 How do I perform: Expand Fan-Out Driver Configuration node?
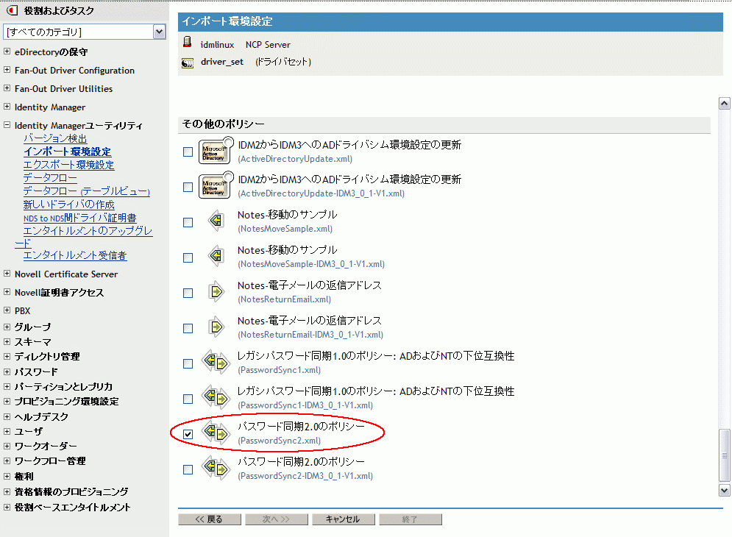pyautogui.click(x=7, y=70)
